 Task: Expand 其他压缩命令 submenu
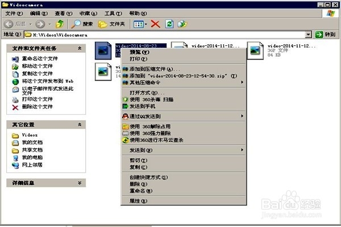(184, 82)
